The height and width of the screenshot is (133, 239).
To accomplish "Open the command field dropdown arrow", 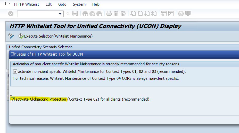I will [60, 14].
